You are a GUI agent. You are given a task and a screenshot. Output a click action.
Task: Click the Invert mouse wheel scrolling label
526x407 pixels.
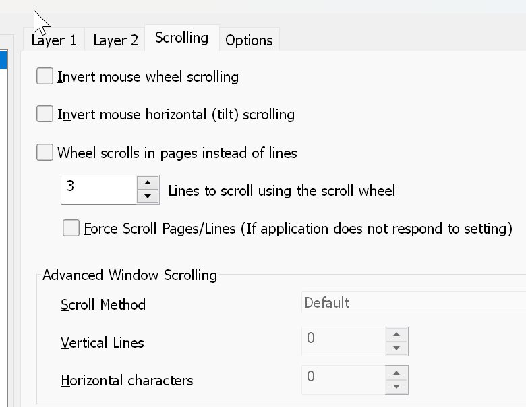[x=148, y=77]
